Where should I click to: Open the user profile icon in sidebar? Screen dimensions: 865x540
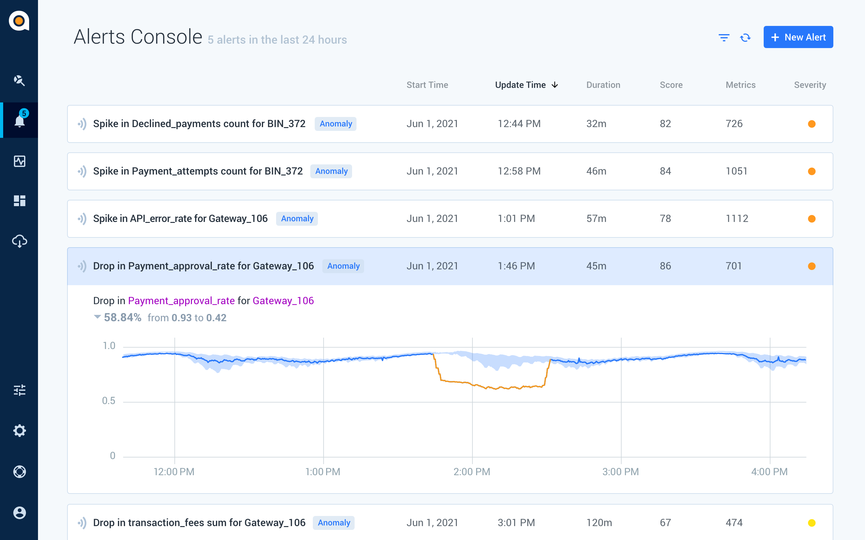tap(19, 512)
